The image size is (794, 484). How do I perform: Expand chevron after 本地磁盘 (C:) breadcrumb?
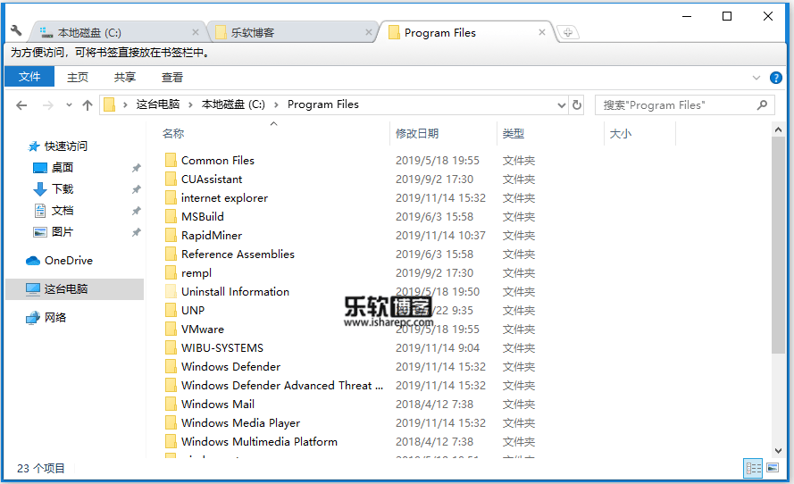click(276, 104)
